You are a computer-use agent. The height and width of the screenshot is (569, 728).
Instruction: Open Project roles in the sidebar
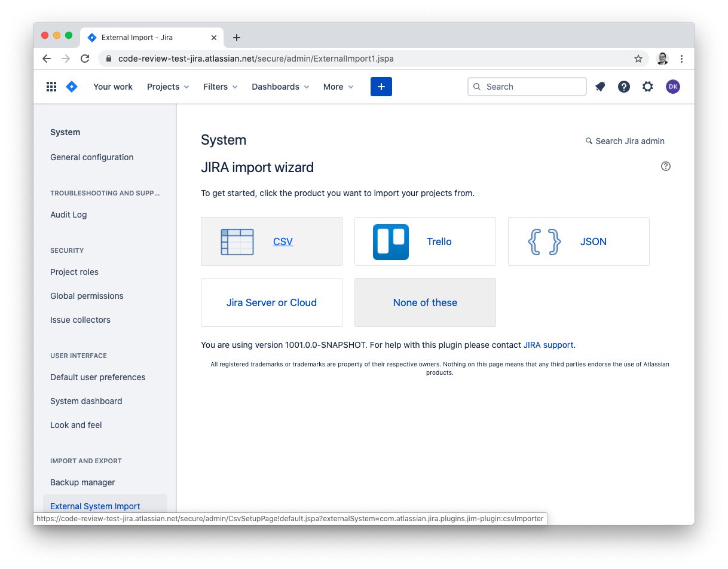(x=74, y=272)
